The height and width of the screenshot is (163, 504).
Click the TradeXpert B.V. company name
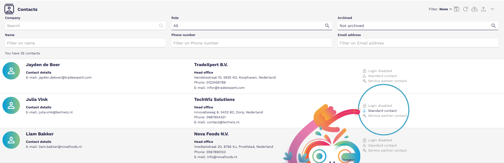(x=211, y=65)
